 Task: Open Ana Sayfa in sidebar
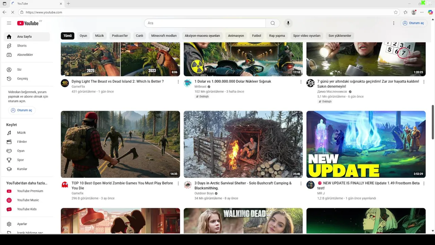tap(27, 36)
